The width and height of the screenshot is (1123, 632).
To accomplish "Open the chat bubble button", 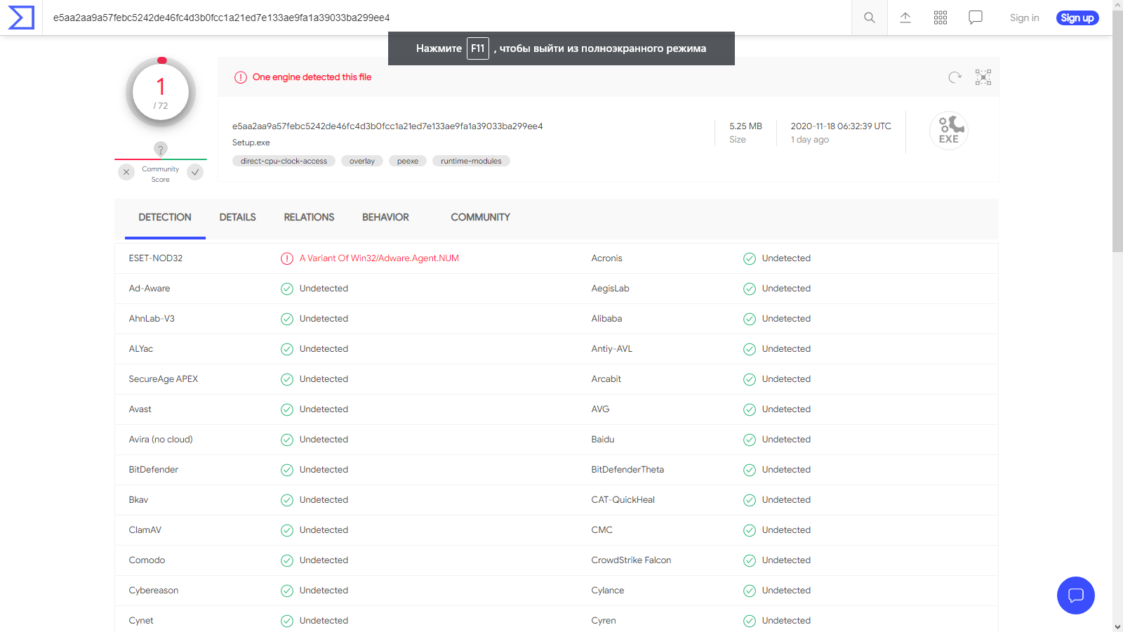I will click(1076, 595).
